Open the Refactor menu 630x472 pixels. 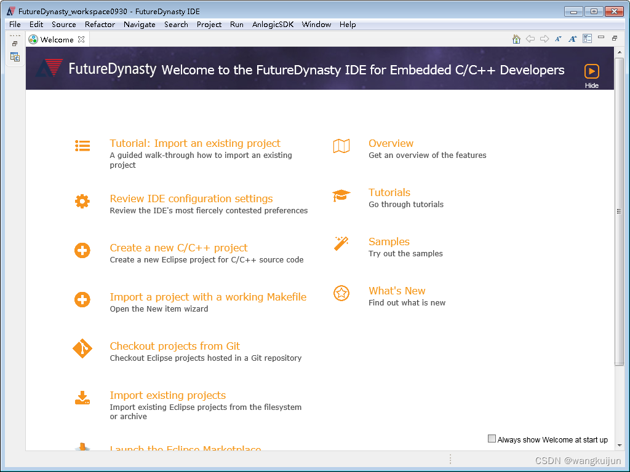[100, 25]
